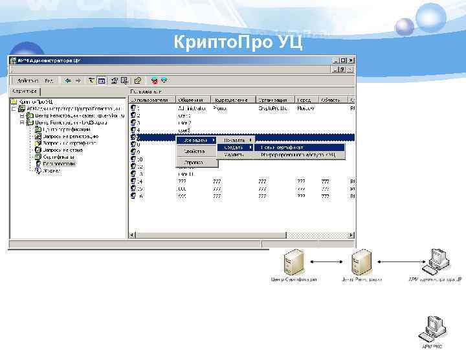Select user row with ID 15
The width and height of the screenshot is (466, 350).
[242, 189]
